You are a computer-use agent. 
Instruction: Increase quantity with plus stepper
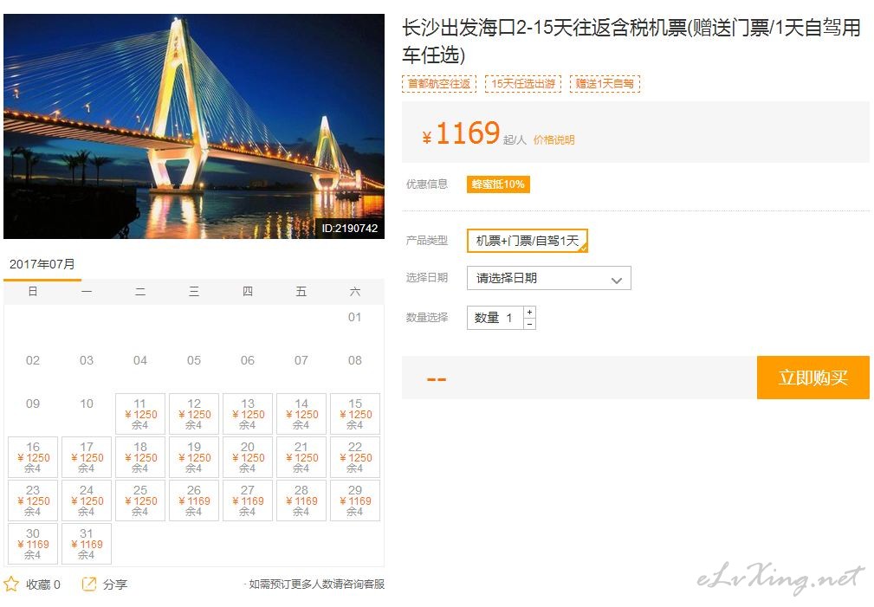(x=529, y=312)
